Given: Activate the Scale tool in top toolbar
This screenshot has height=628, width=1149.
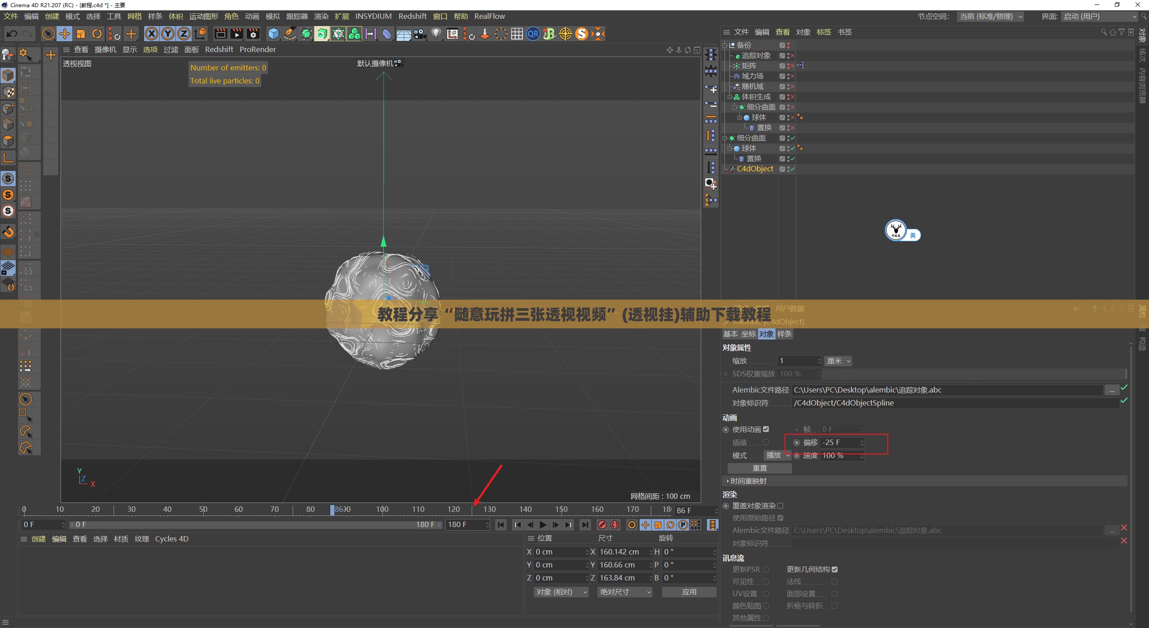Looking at the screenshot, I should click(x=81, y=34).
